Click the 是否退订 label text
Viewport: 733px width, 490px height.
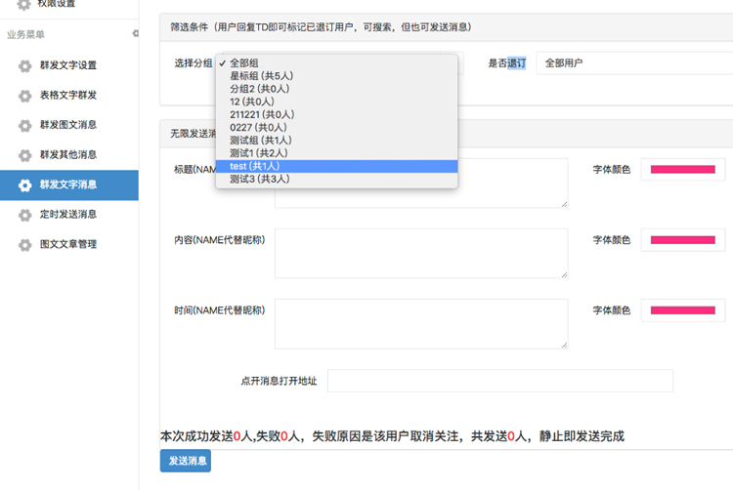tap(507, 63)
